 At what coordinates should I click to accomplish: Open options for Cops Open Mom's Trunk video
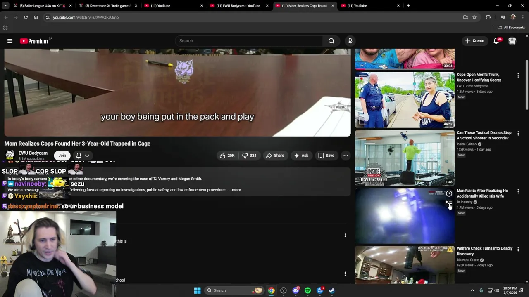click(518, 75)
